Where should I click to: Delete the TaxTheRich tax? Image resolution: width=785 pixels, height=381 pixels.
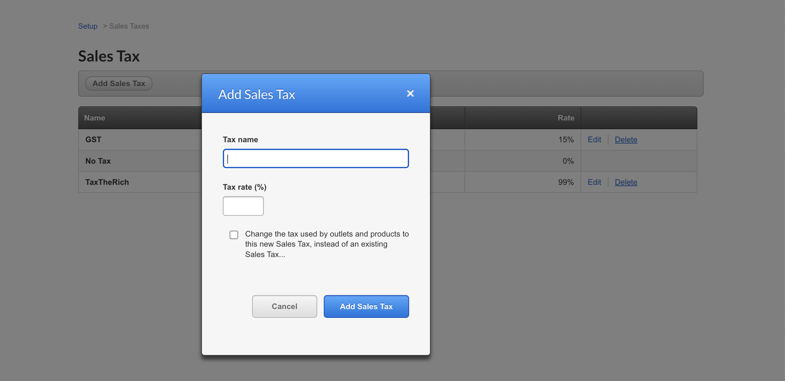point(626,182)
